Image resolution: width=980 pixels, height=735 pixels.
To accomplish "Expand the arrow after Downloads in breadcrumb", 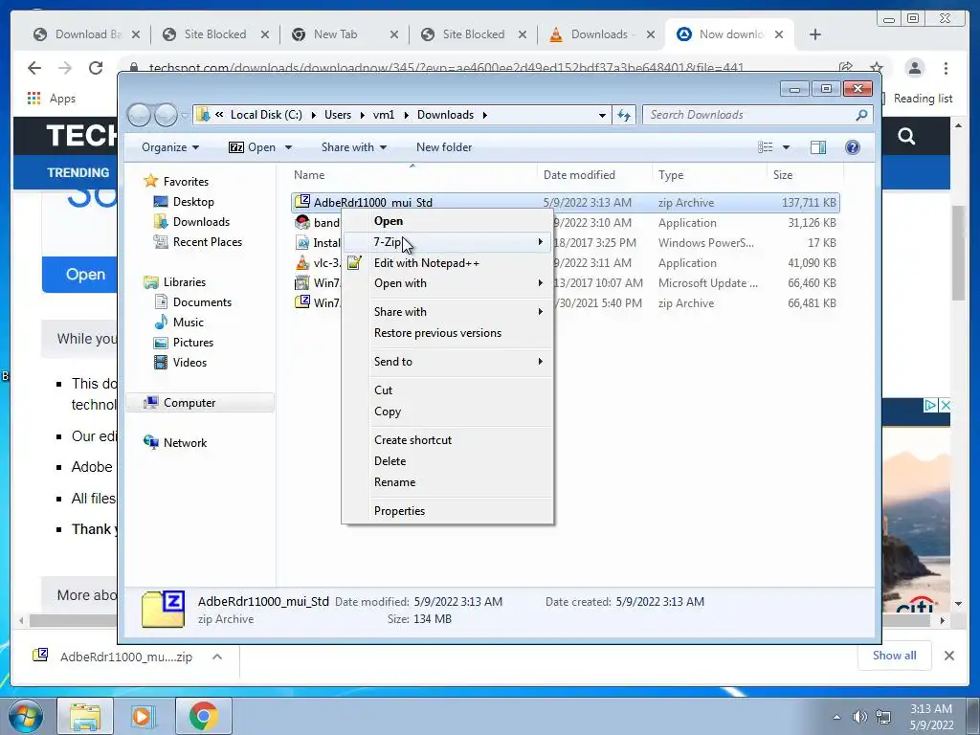I will point(484,115).
